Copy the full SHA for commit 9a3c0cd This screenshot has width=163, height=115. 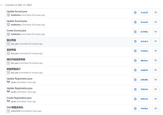[135, 41]
